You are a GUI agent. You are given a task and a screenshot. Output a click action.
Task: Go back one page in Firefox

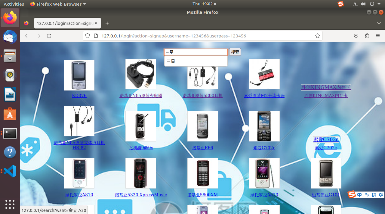[x=27, y=36]
